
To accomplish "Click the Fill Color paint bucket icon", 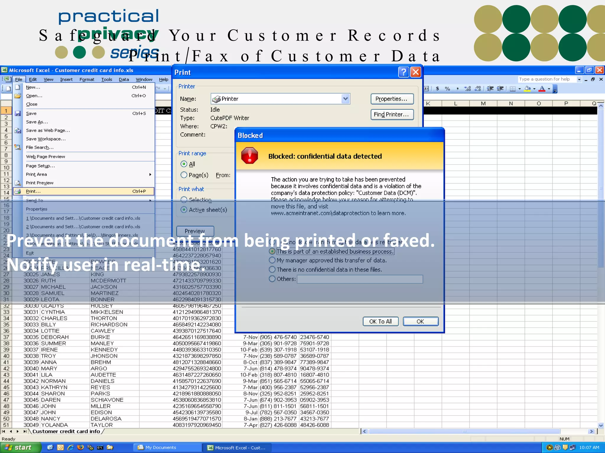I will 527,88.
